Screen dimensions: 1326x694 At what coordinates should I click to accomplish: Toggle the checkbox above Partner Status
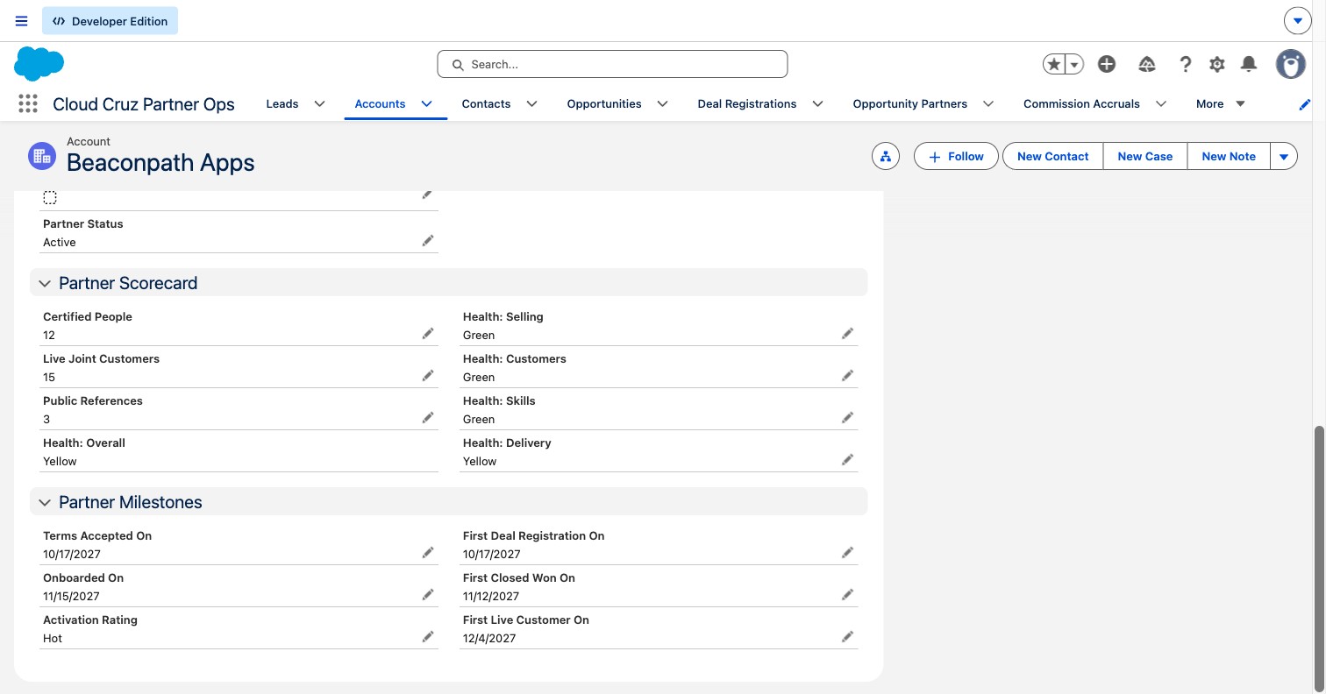coord(50,198)
